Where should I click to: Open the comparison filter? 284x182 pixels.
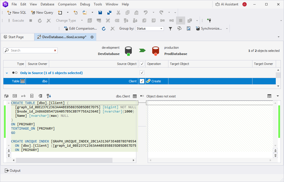170,28
